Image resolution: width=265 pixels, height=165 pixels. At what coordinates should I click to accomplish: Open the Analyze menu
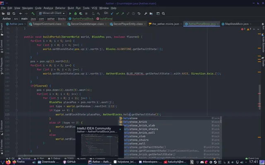(48, 8)
